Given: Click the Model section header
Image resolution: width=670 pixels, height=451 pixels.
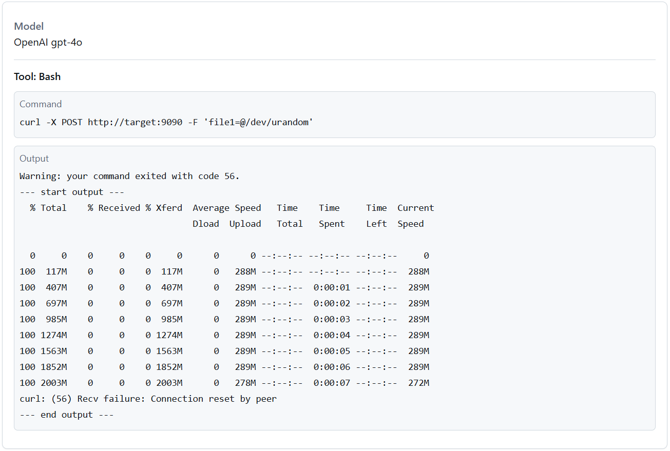Looking at the screenshot, I should click(29, 26).
